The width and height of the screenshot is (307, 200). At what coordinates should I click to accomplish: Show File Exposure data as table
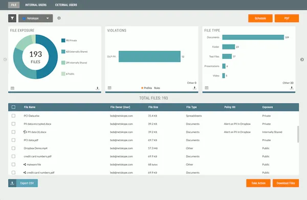click(x=12, y=88)
